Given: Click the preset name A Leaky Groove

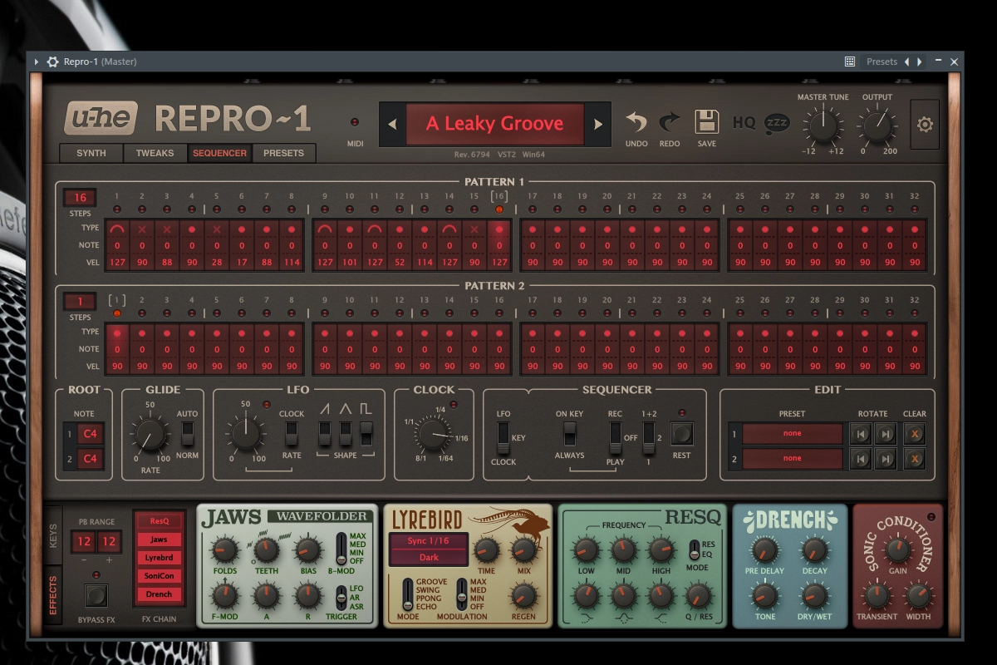Looking at the screenshot, I should point(494,124).
